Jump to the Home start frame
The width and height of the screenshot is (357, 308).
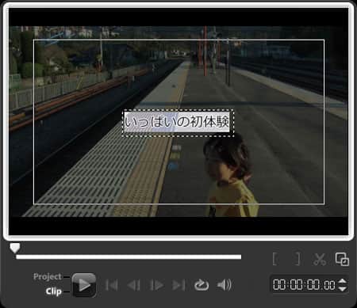112,285
